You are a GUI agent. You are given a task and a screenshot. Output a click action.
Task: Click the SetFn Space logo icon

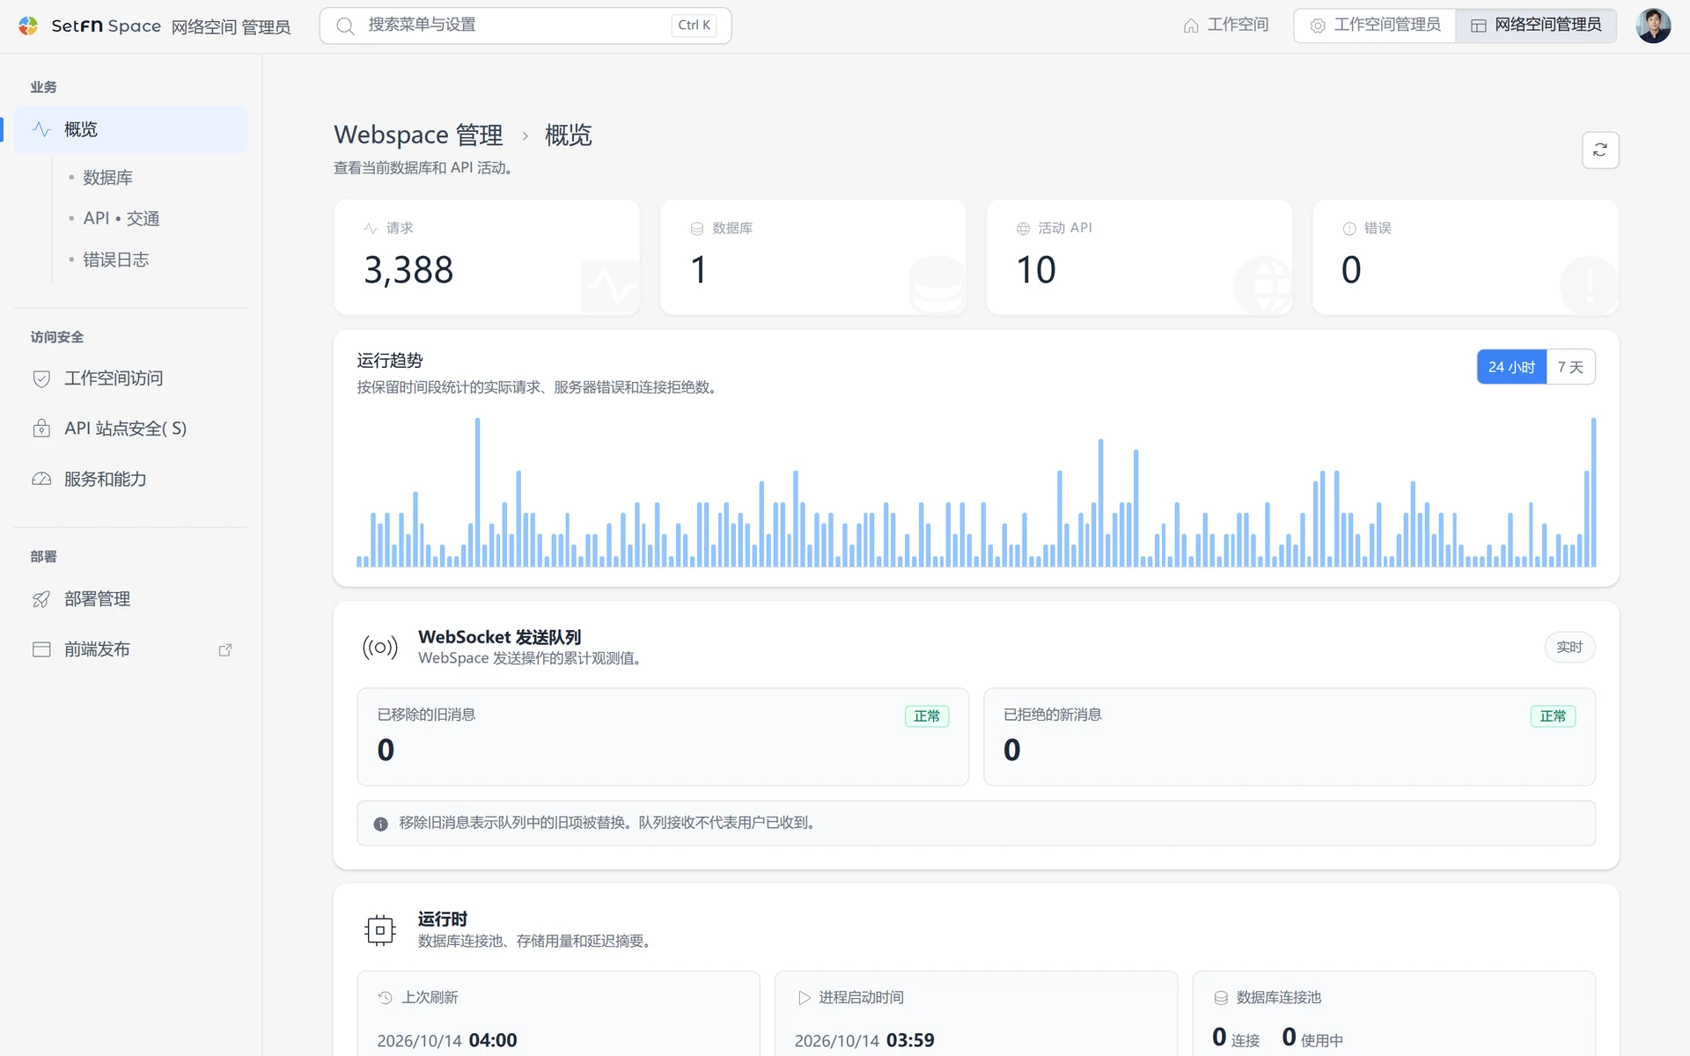coord(28,26)
